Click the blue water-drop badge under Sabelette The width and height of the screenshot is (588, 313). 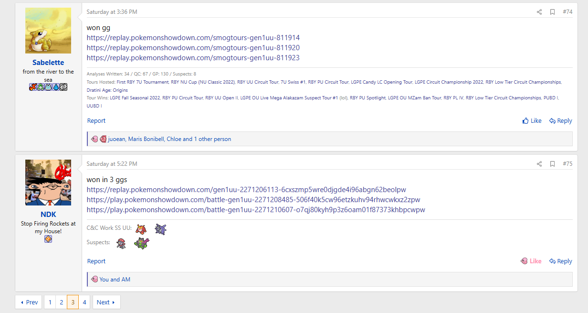pos(55,87)
